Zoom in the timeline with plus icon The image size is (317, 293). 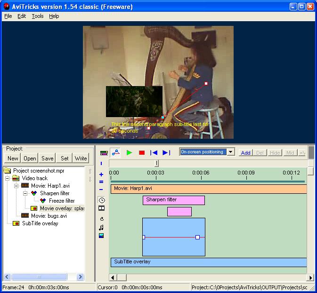pos(101,174)
